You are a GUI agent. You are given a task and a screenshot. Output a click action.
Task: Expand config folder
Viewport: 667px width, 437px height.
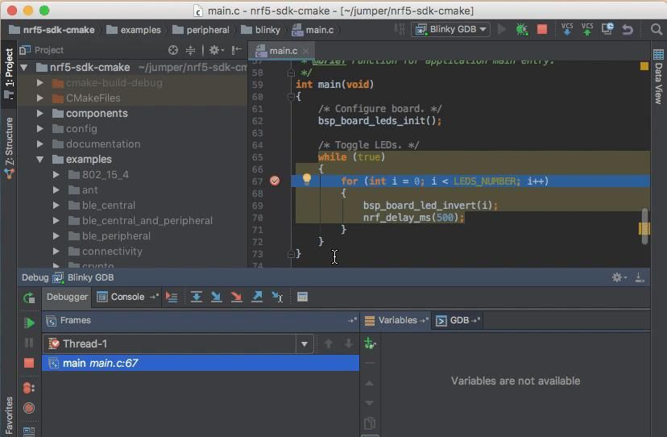pos(40,129)
